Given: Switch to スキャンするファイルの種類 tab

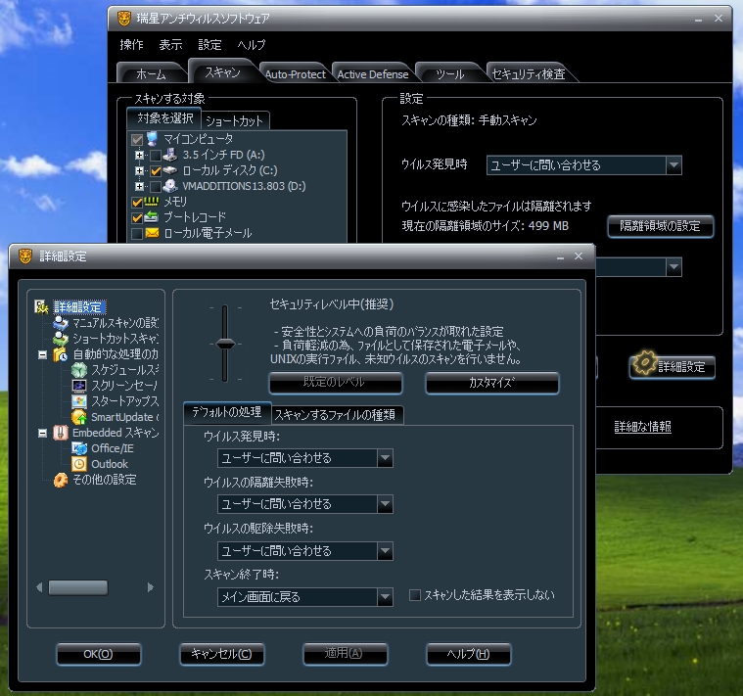Looking at the screenshot, I should [x=336, y=415].
